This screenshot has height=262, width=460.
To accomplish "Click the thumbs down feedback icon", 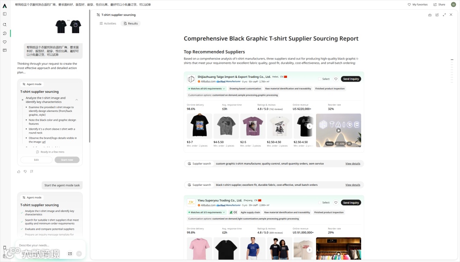I will 25,171.
